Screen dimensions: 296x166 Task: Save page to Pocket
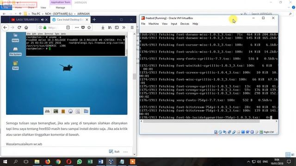83,28
